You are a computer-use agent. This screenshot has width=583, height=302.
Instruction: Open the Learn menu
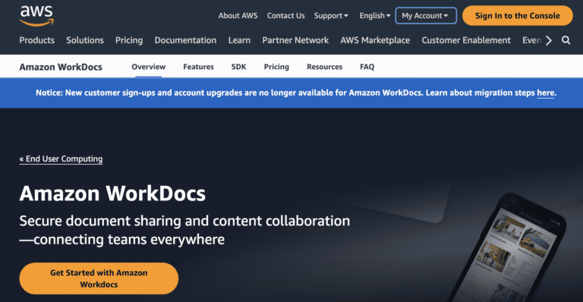point(239,40)
